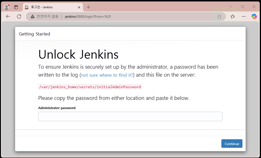This screenshot has height=158, width=261.
Task: Click the 'Unlock Jenkins' heading
Action: 78,54
